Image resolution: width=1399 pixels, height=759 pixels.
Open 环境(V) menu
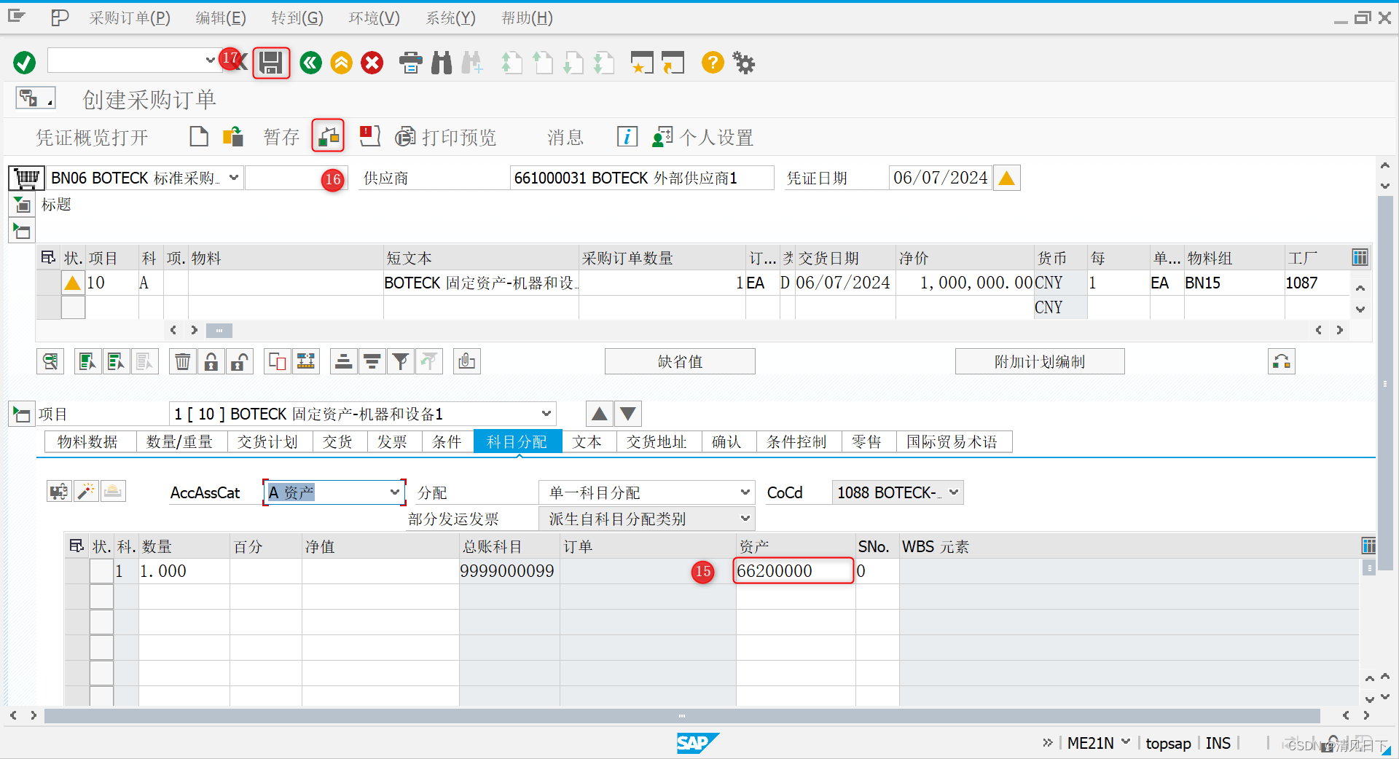[374, 18]
